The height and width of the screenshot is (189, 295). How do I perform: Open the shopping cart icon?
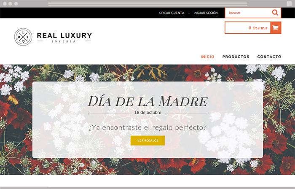[x=276, y=28]
